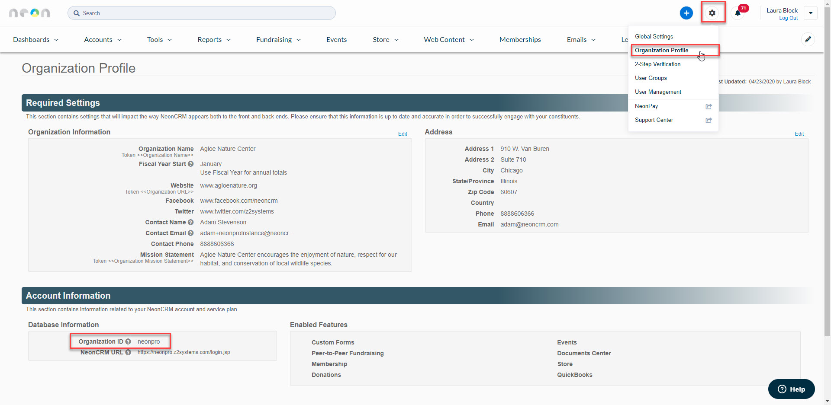Viewport: 831px width, 405px height.
Task: Click Edit for Organization Information
Action: [x=403, y=134]
